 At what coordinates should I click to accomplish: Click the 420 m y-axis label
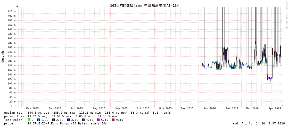[x=11, y=11]
